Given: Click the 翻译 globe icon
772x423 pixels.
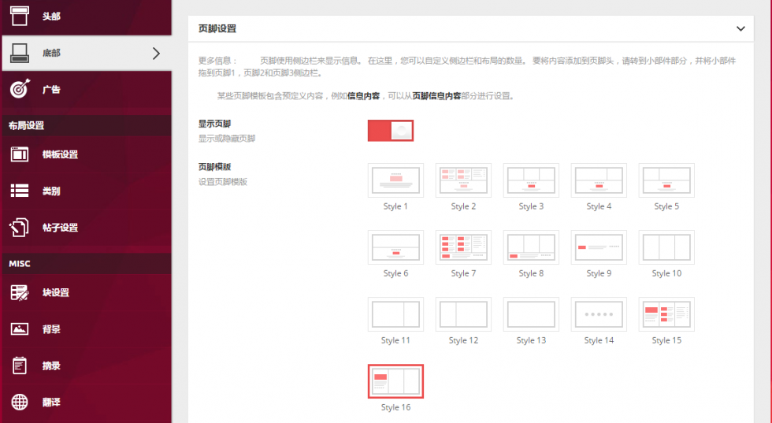Looking at the screenshot, I should click(20, 402).
